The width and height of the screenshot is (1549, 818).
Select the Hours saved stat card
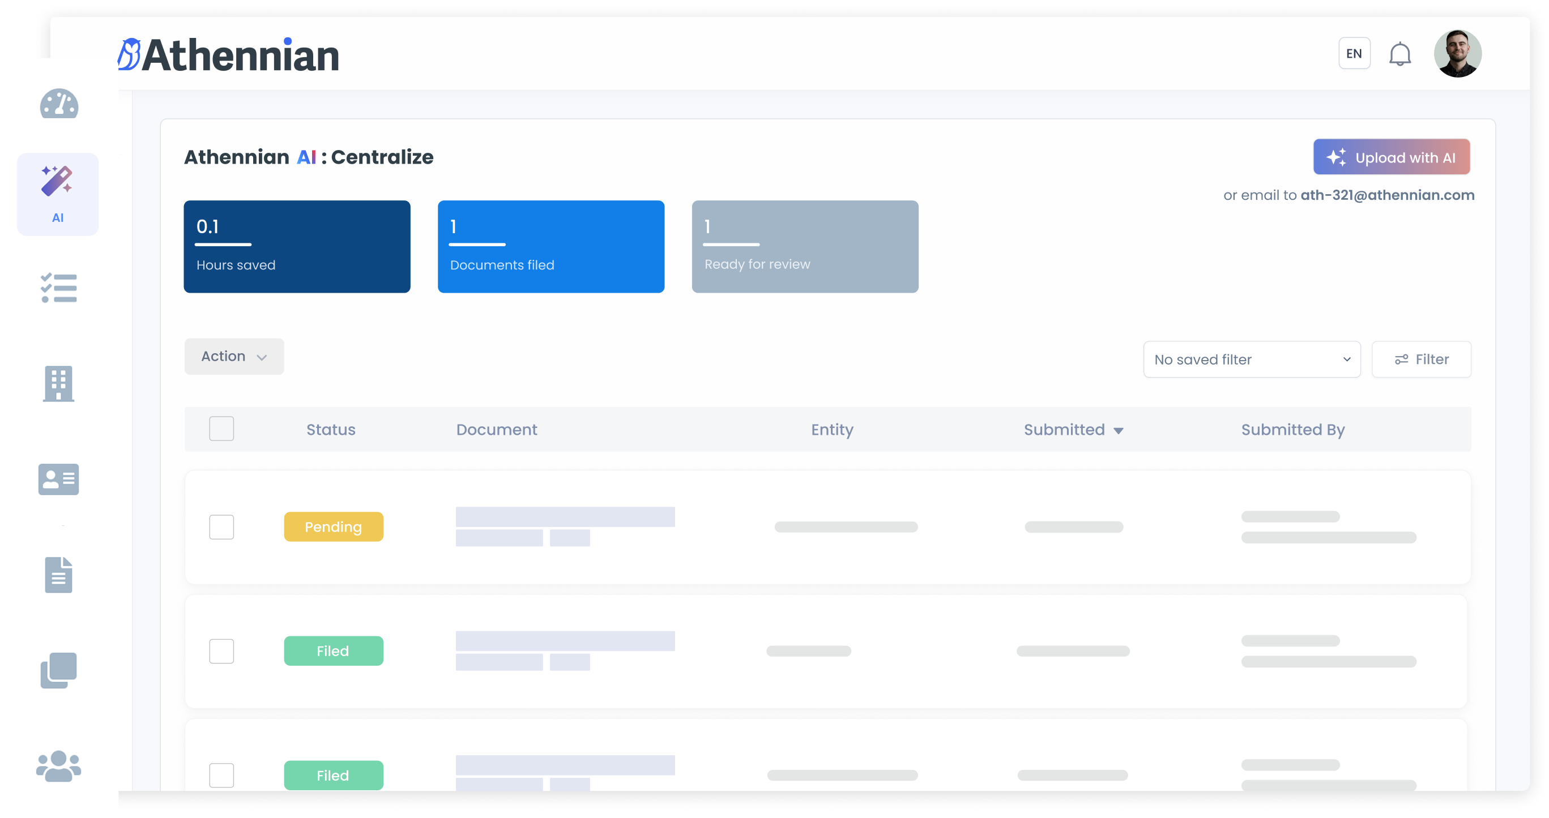tap(297, 246)
